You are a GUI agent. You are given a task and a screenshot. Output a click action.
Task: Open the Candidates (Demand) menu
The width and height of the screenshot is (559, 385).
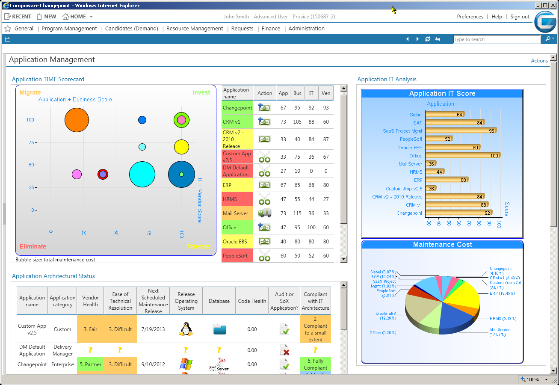click(x=132, y=29)
